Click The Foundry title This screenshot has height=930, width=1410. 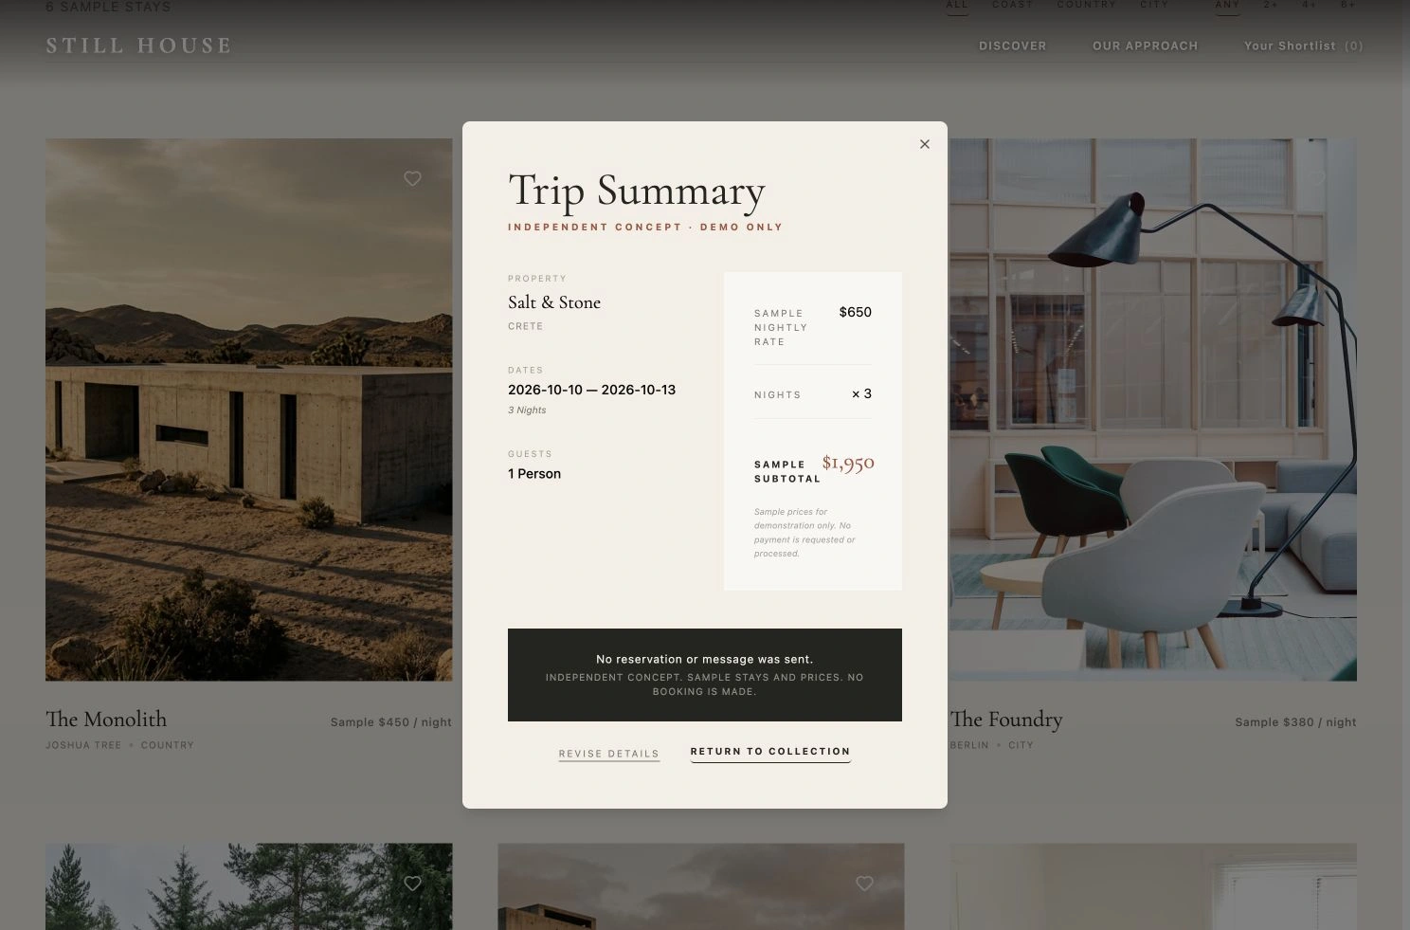1006,720
